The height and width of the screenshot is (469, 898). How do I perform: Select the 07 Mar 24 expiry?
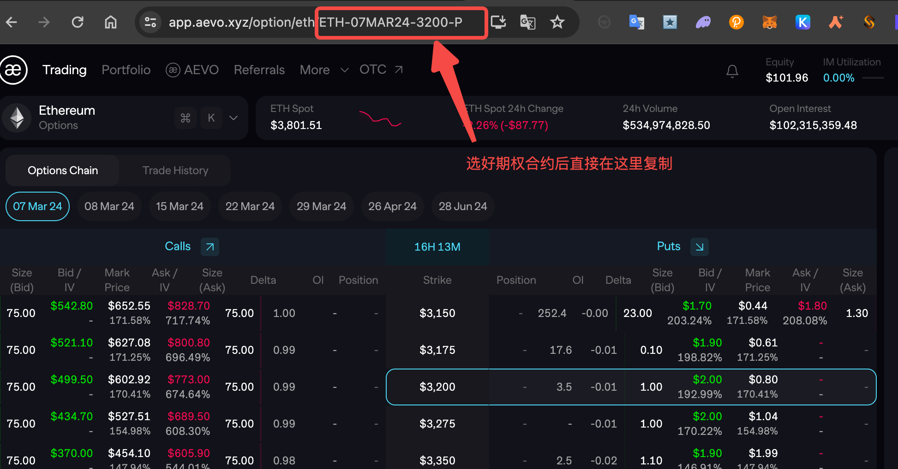click(37, 206)
